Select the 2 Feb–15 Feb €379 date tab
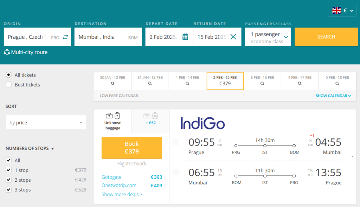This screenshot has width=360, height=207. pyautogui.click(x=225, y=81)
